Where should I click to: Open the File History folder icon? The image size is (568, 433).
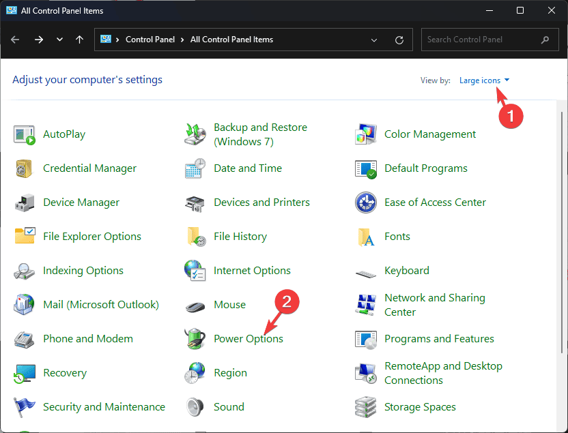196,237
